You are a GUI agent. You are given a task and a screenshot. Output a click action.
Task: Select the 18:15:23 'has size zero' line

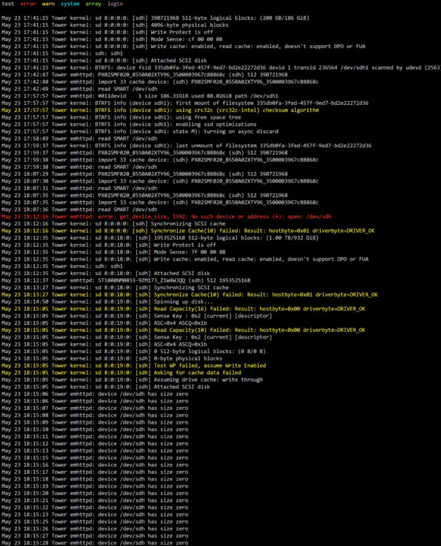coord(95,515)
